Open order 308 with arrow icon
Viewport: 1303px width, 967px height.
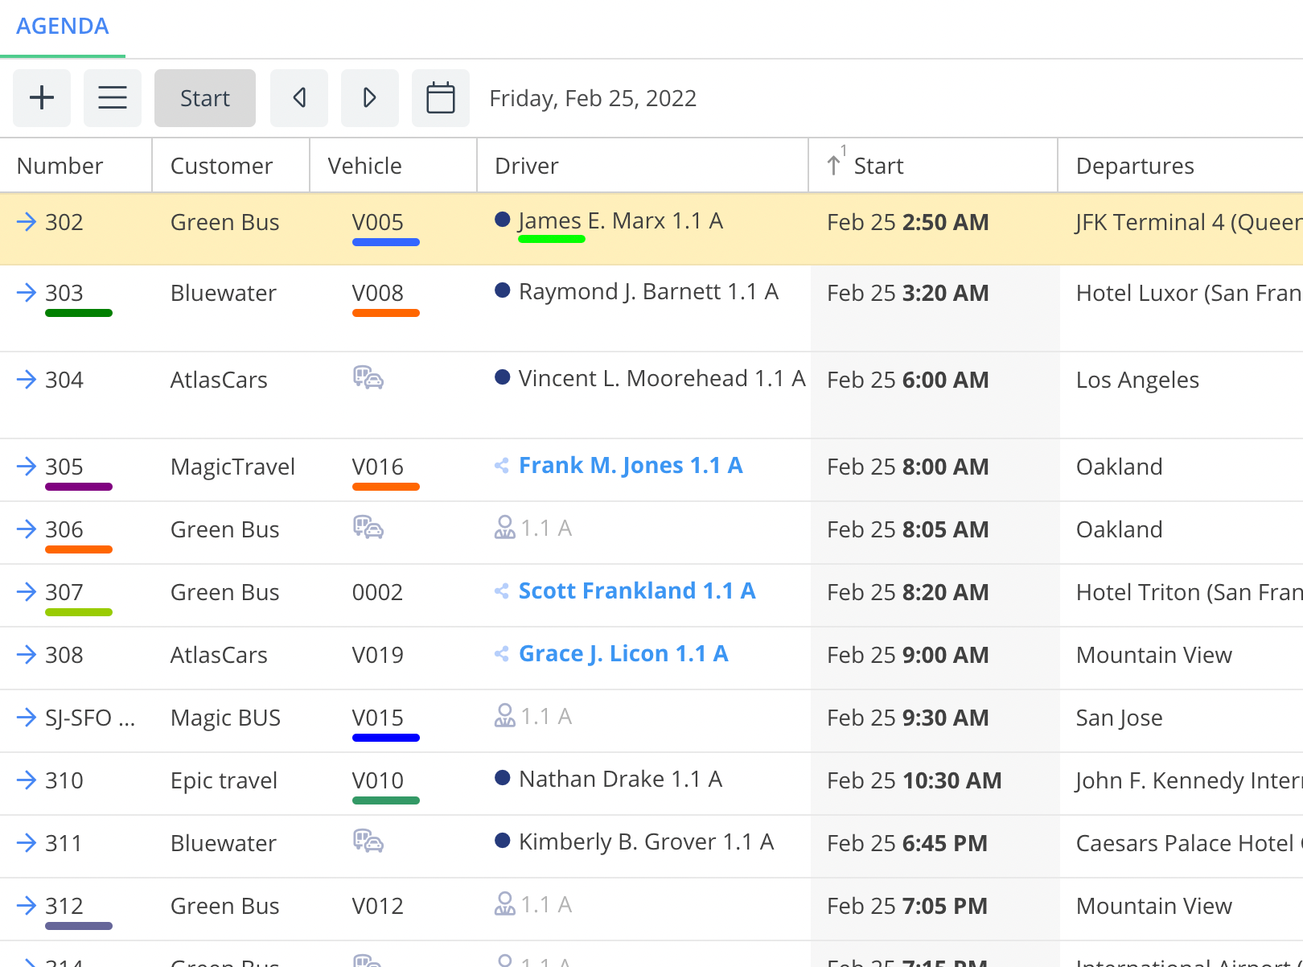27,655
